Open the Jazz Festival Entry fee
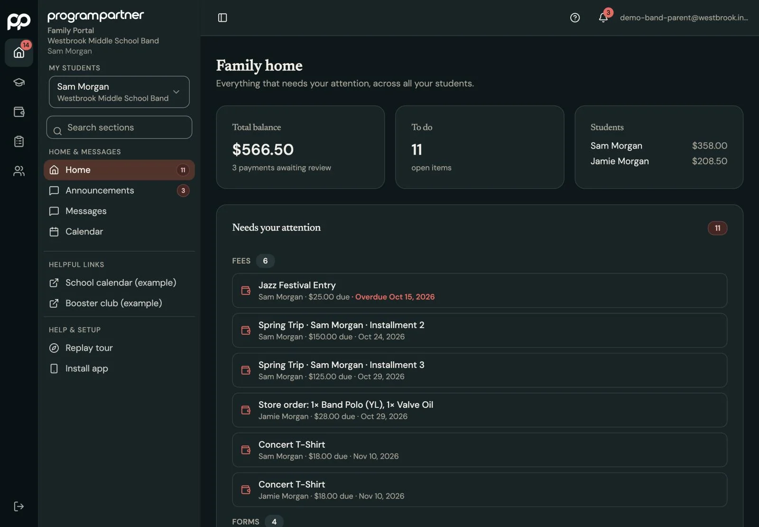 pyautogui.click(x=480, y=291)
